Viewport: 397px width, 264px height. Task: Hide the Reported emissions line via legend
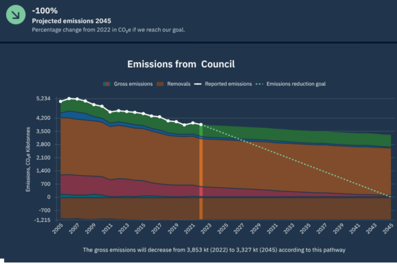(228, 84)
